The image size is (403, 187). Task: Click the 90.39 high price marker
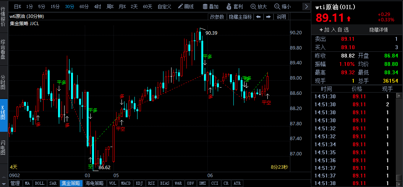pos(211,33)
